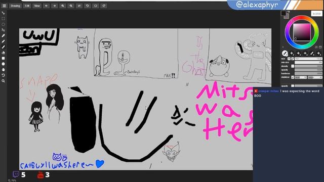Click the Twitch viewer count icon

click(16, 174)
